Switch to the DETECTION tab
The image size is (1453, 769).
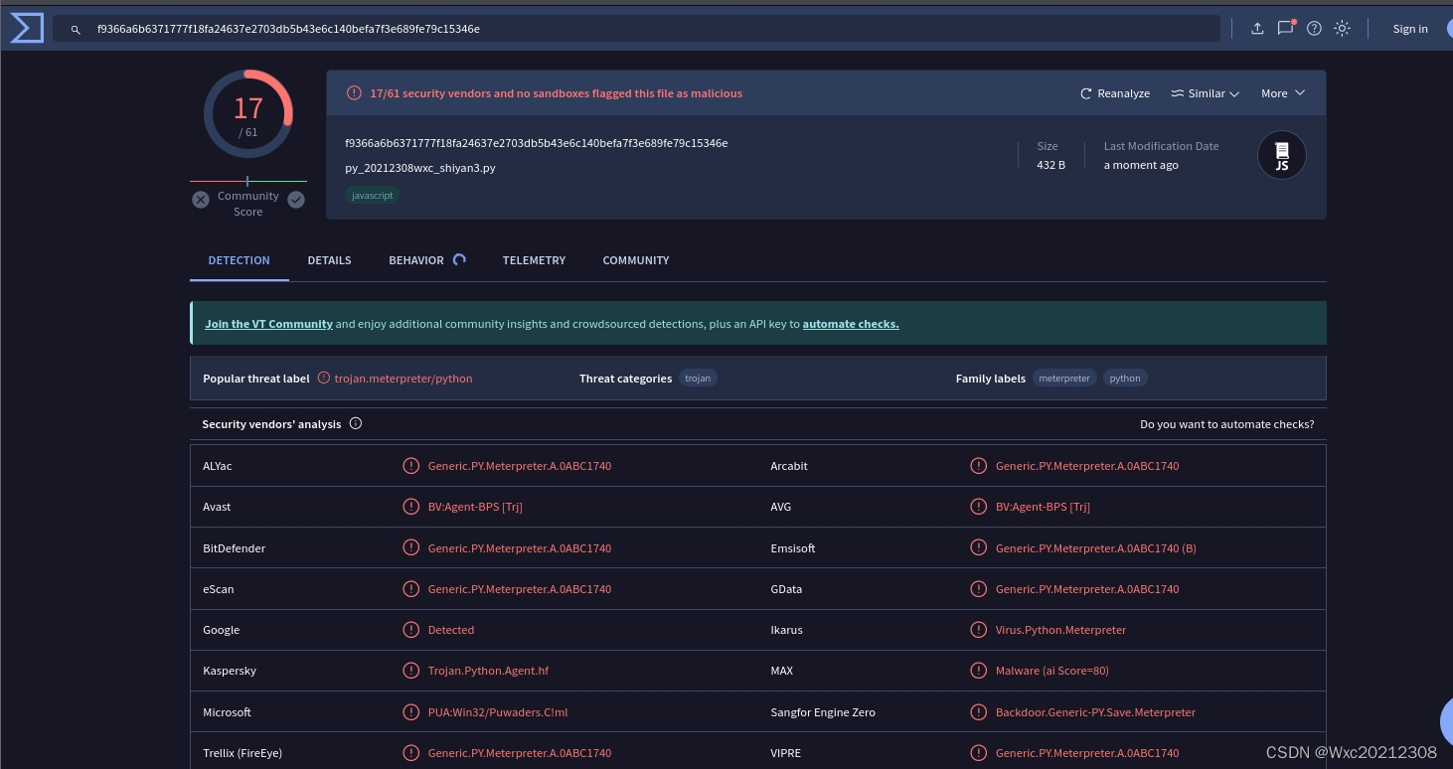(x=239, y=260)
